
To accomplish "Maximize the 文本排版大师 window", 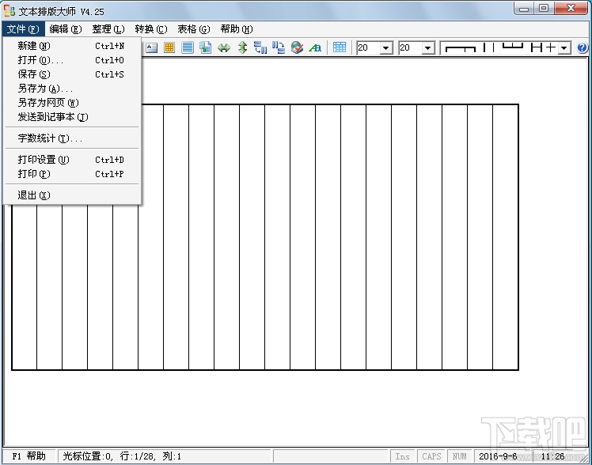I will pyautogui.click(x=544, y=8).
